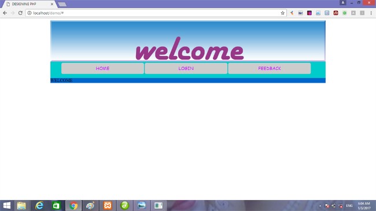Open the taskbar clock and date
The height and width of the screenshot is (211, 376).
[364, 206]
